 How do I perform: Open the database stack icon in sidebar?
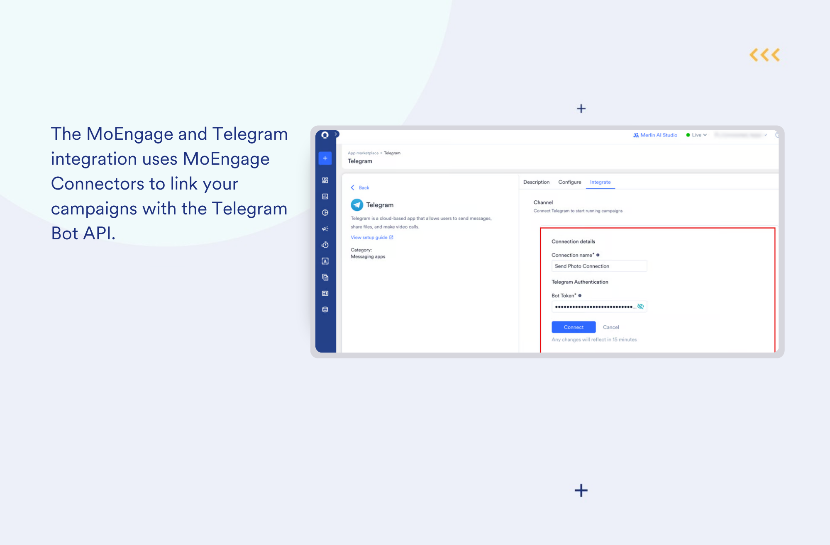click(325, 309)
